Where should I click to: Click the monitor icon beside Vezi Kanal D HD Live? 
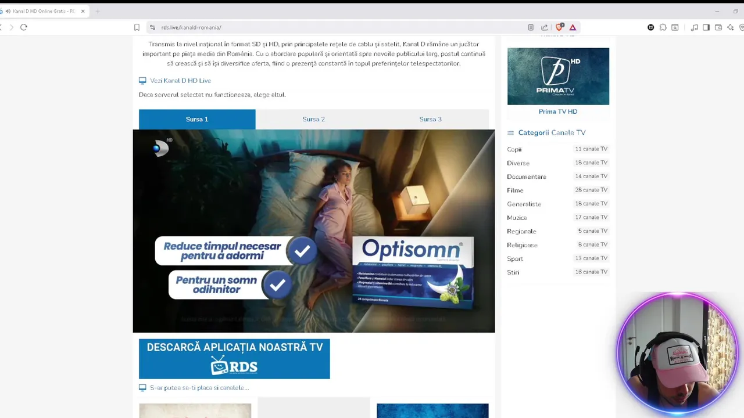pos(142,81)
